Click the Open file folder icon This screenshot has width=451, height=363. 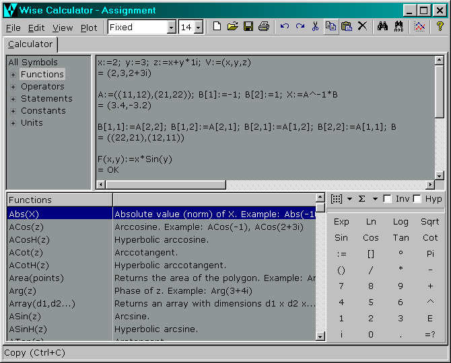(233, 27)
